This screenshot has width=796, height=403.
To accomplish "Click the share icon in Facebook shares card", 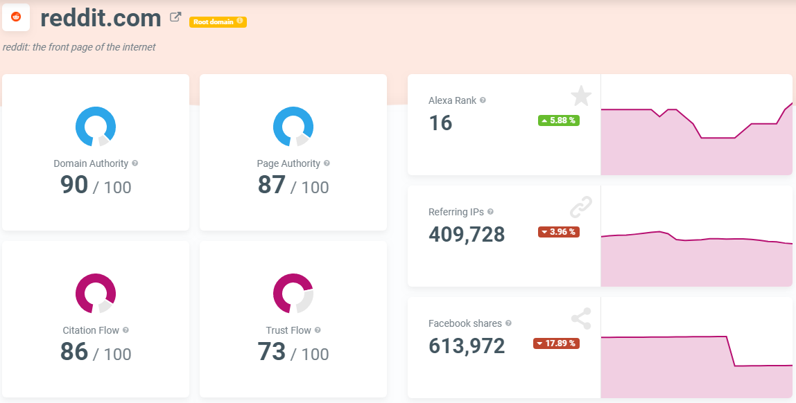I will 580,319.
